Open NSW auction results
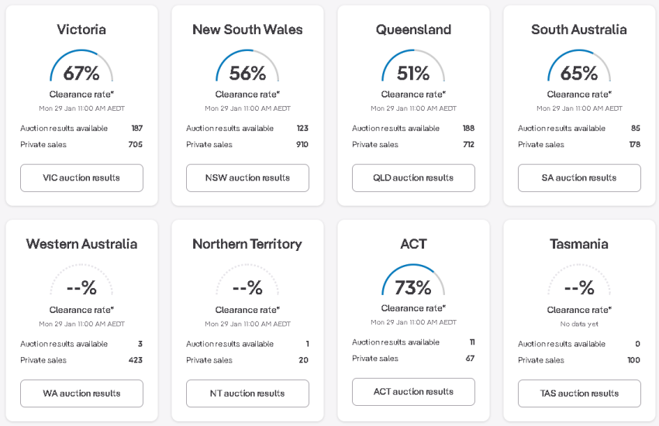The height and width of the screenshot is (426, 659). [x=247, y=178]
